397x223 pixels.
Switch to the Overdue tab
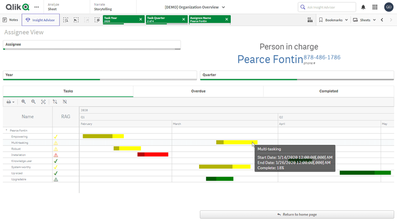coord(198,91)
